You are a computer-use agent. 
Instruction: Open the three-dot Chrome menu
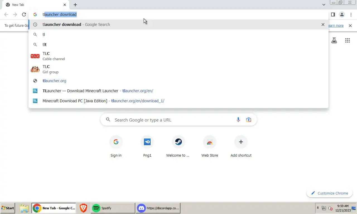tap(351, 14)
